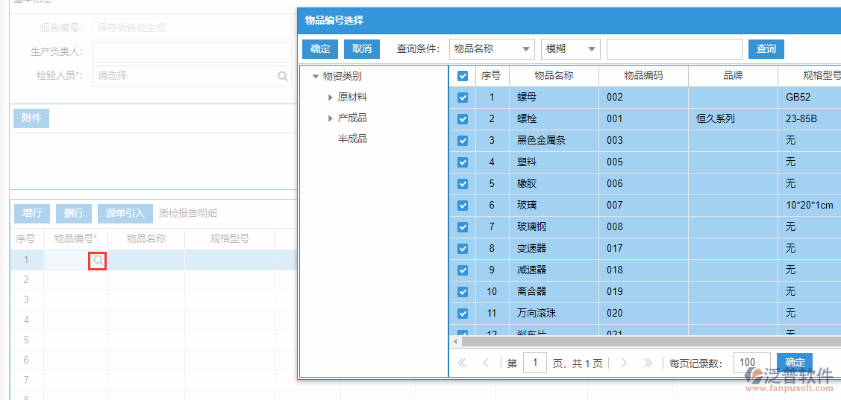
Task: Toggle the select-all header checkbox
Action: (463, 76)
